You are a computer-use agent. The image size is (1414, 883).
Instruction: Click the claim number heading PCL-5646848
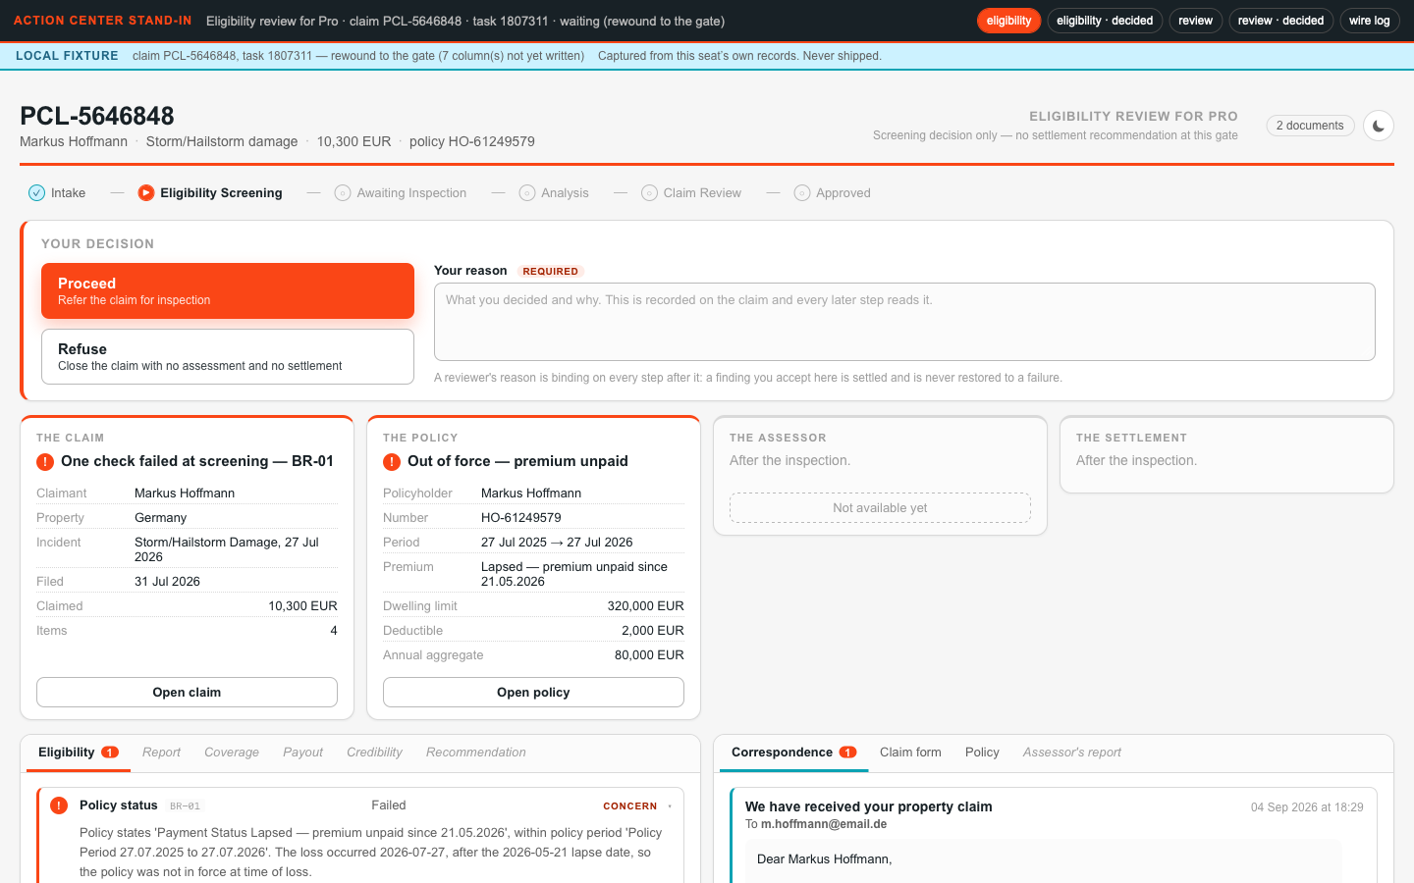coord(97,116)
